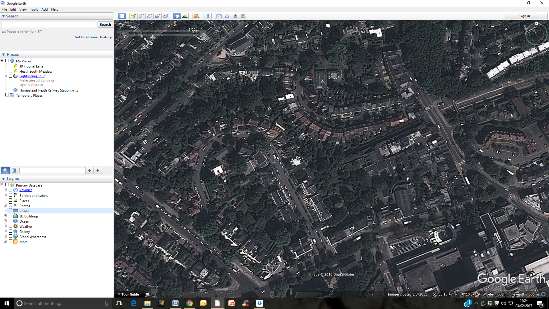The image size is (549, 309).
Task: Open the planet switcher dropdown
Action: 196,16
